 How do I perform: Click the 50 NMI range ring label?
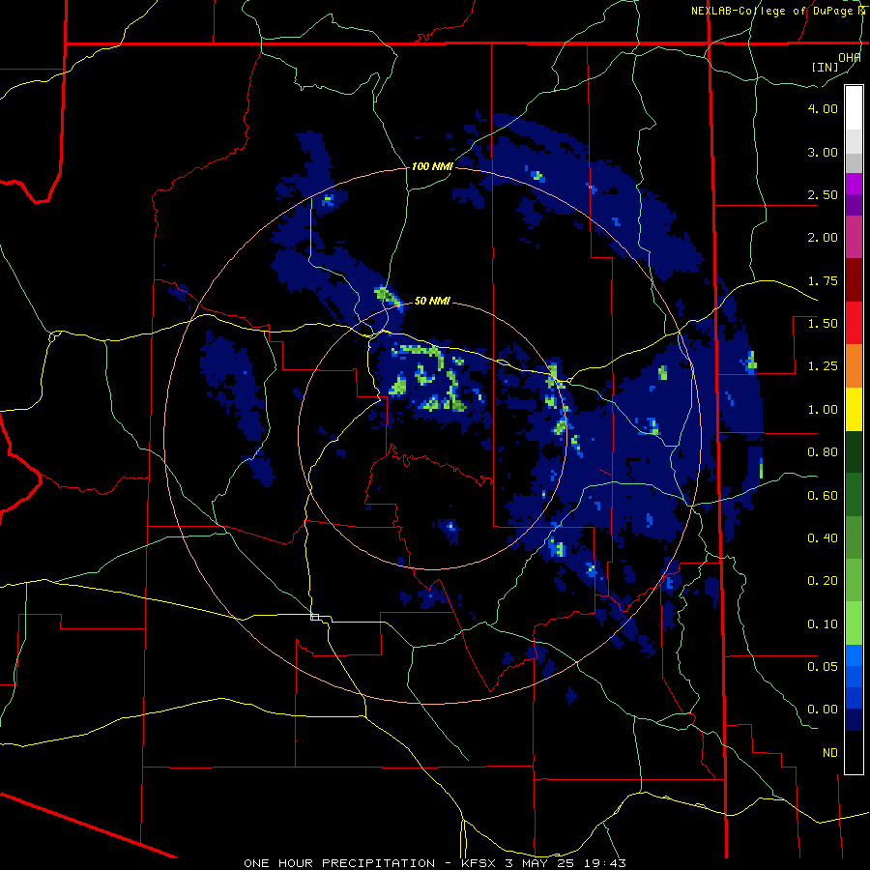pyautogui.click(x=432, y=301)
